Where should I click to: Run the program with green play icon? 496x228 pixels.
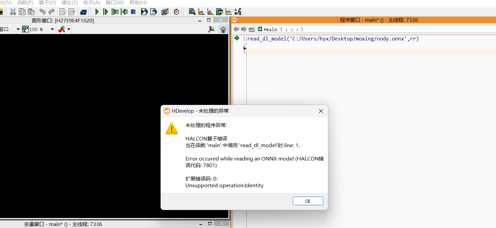point(97,12)
